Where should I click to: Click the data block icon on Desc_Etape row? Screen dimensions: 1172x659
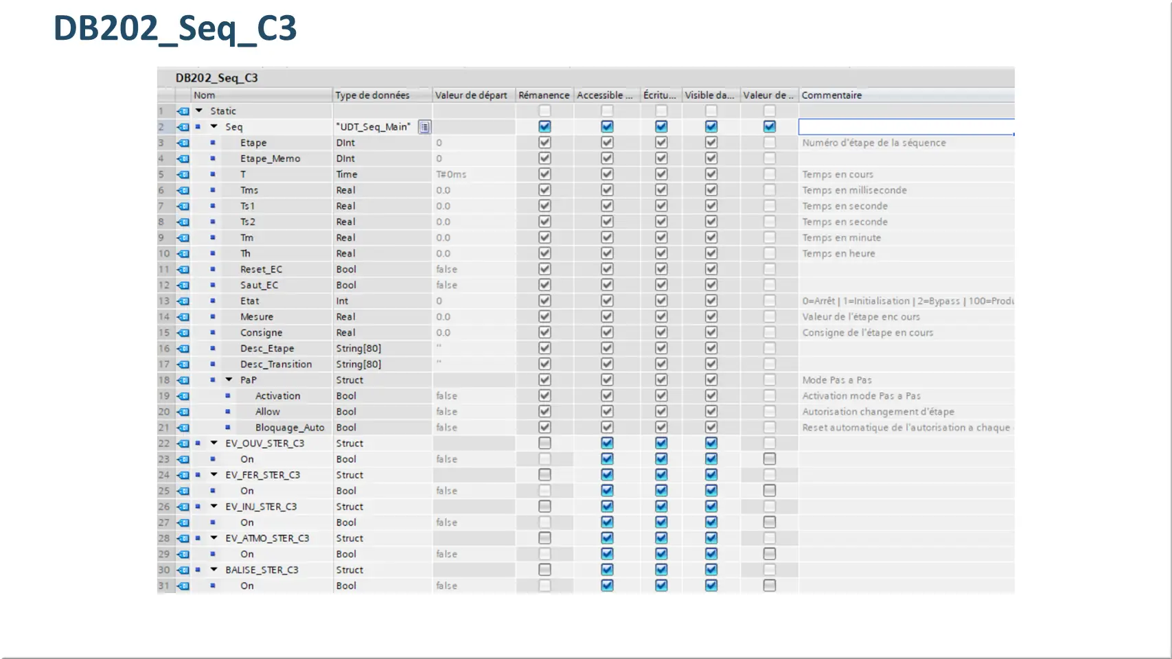tap(183, 349)
